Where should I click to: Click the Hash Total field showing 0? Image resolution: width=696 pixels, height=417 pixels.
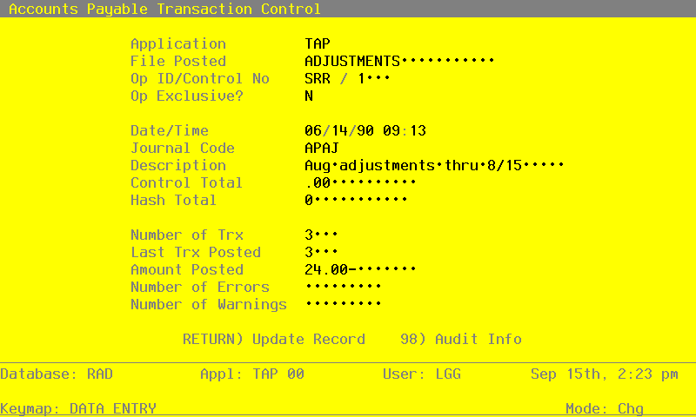[x=356, y=201]
